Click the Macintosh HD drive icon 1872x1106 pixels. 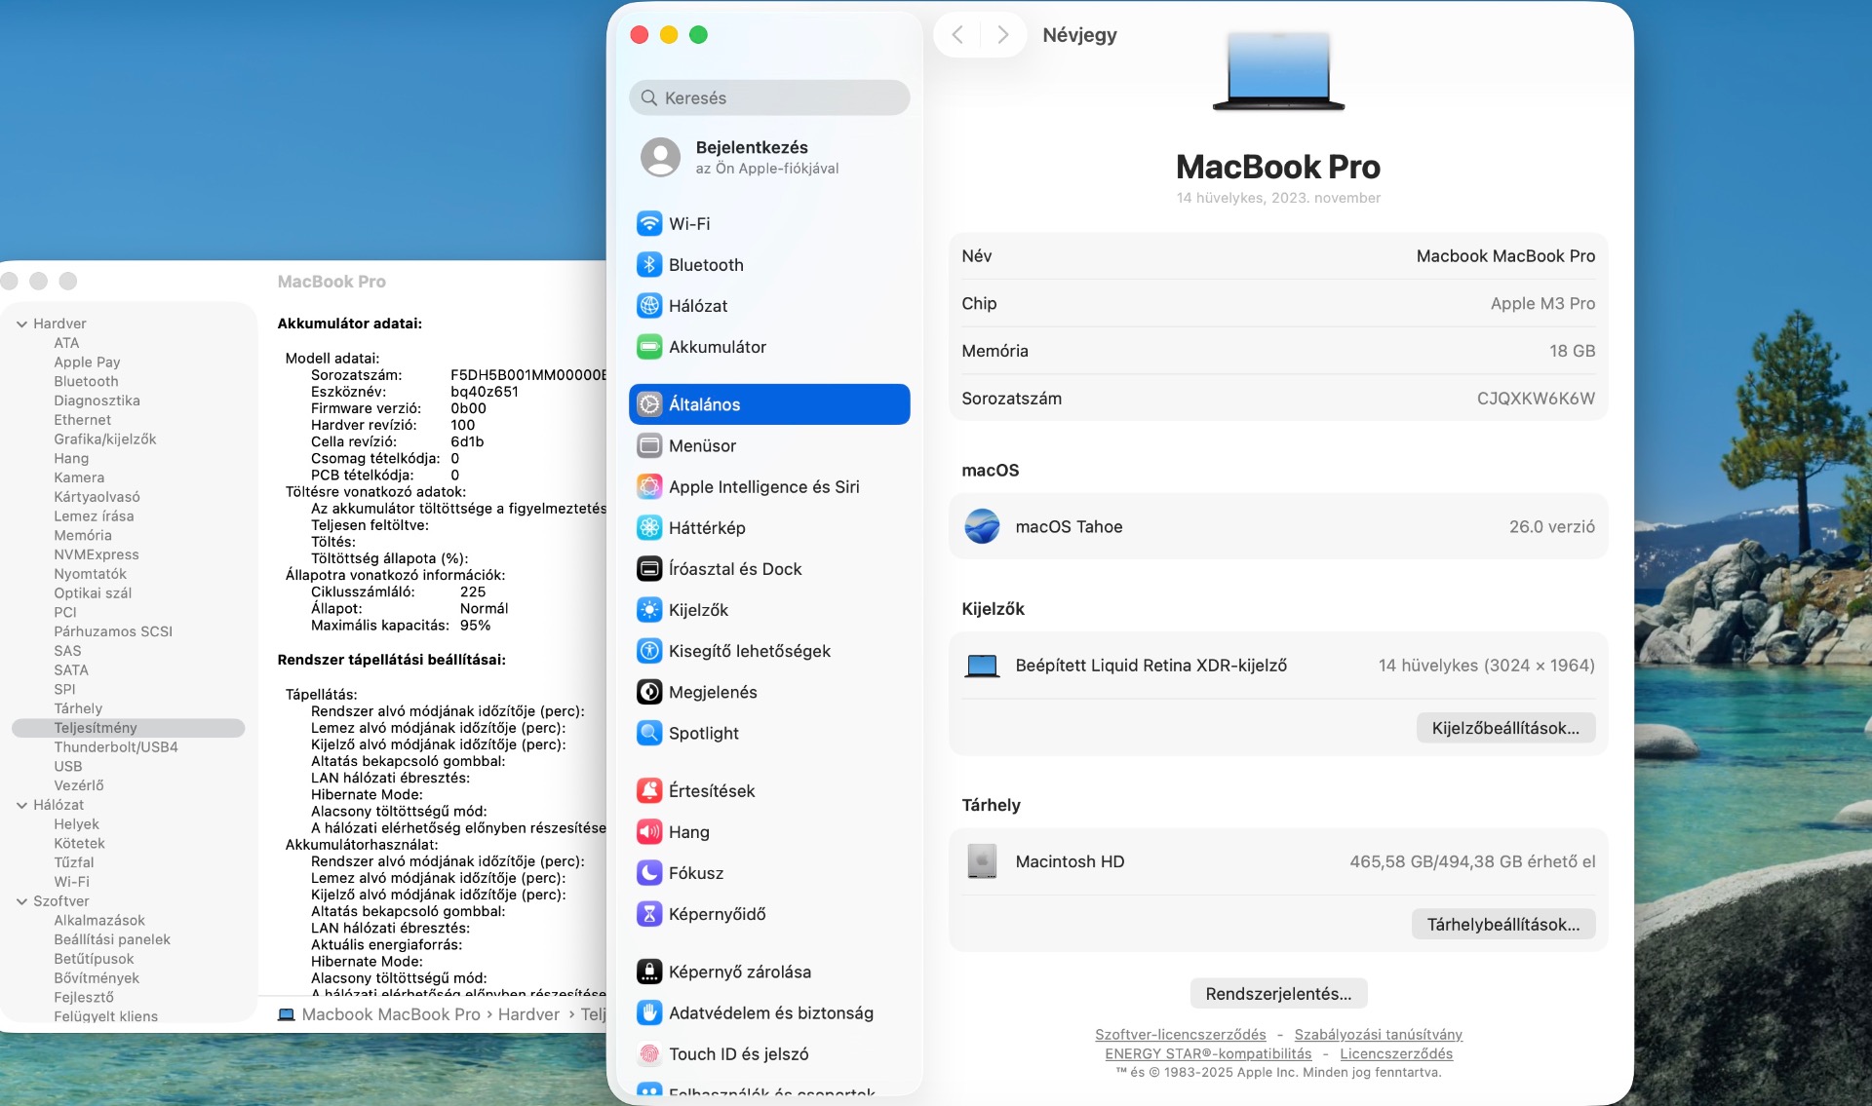(x=982, y=861)
